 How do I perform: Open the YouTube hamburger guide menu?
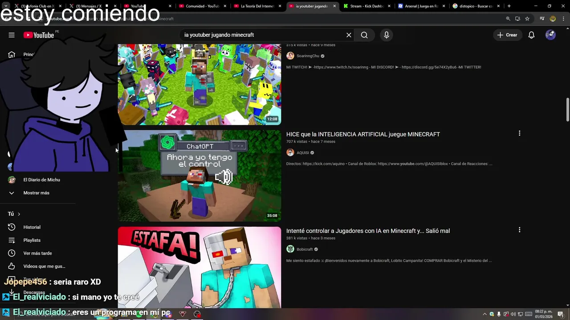[x=12, y=35]
